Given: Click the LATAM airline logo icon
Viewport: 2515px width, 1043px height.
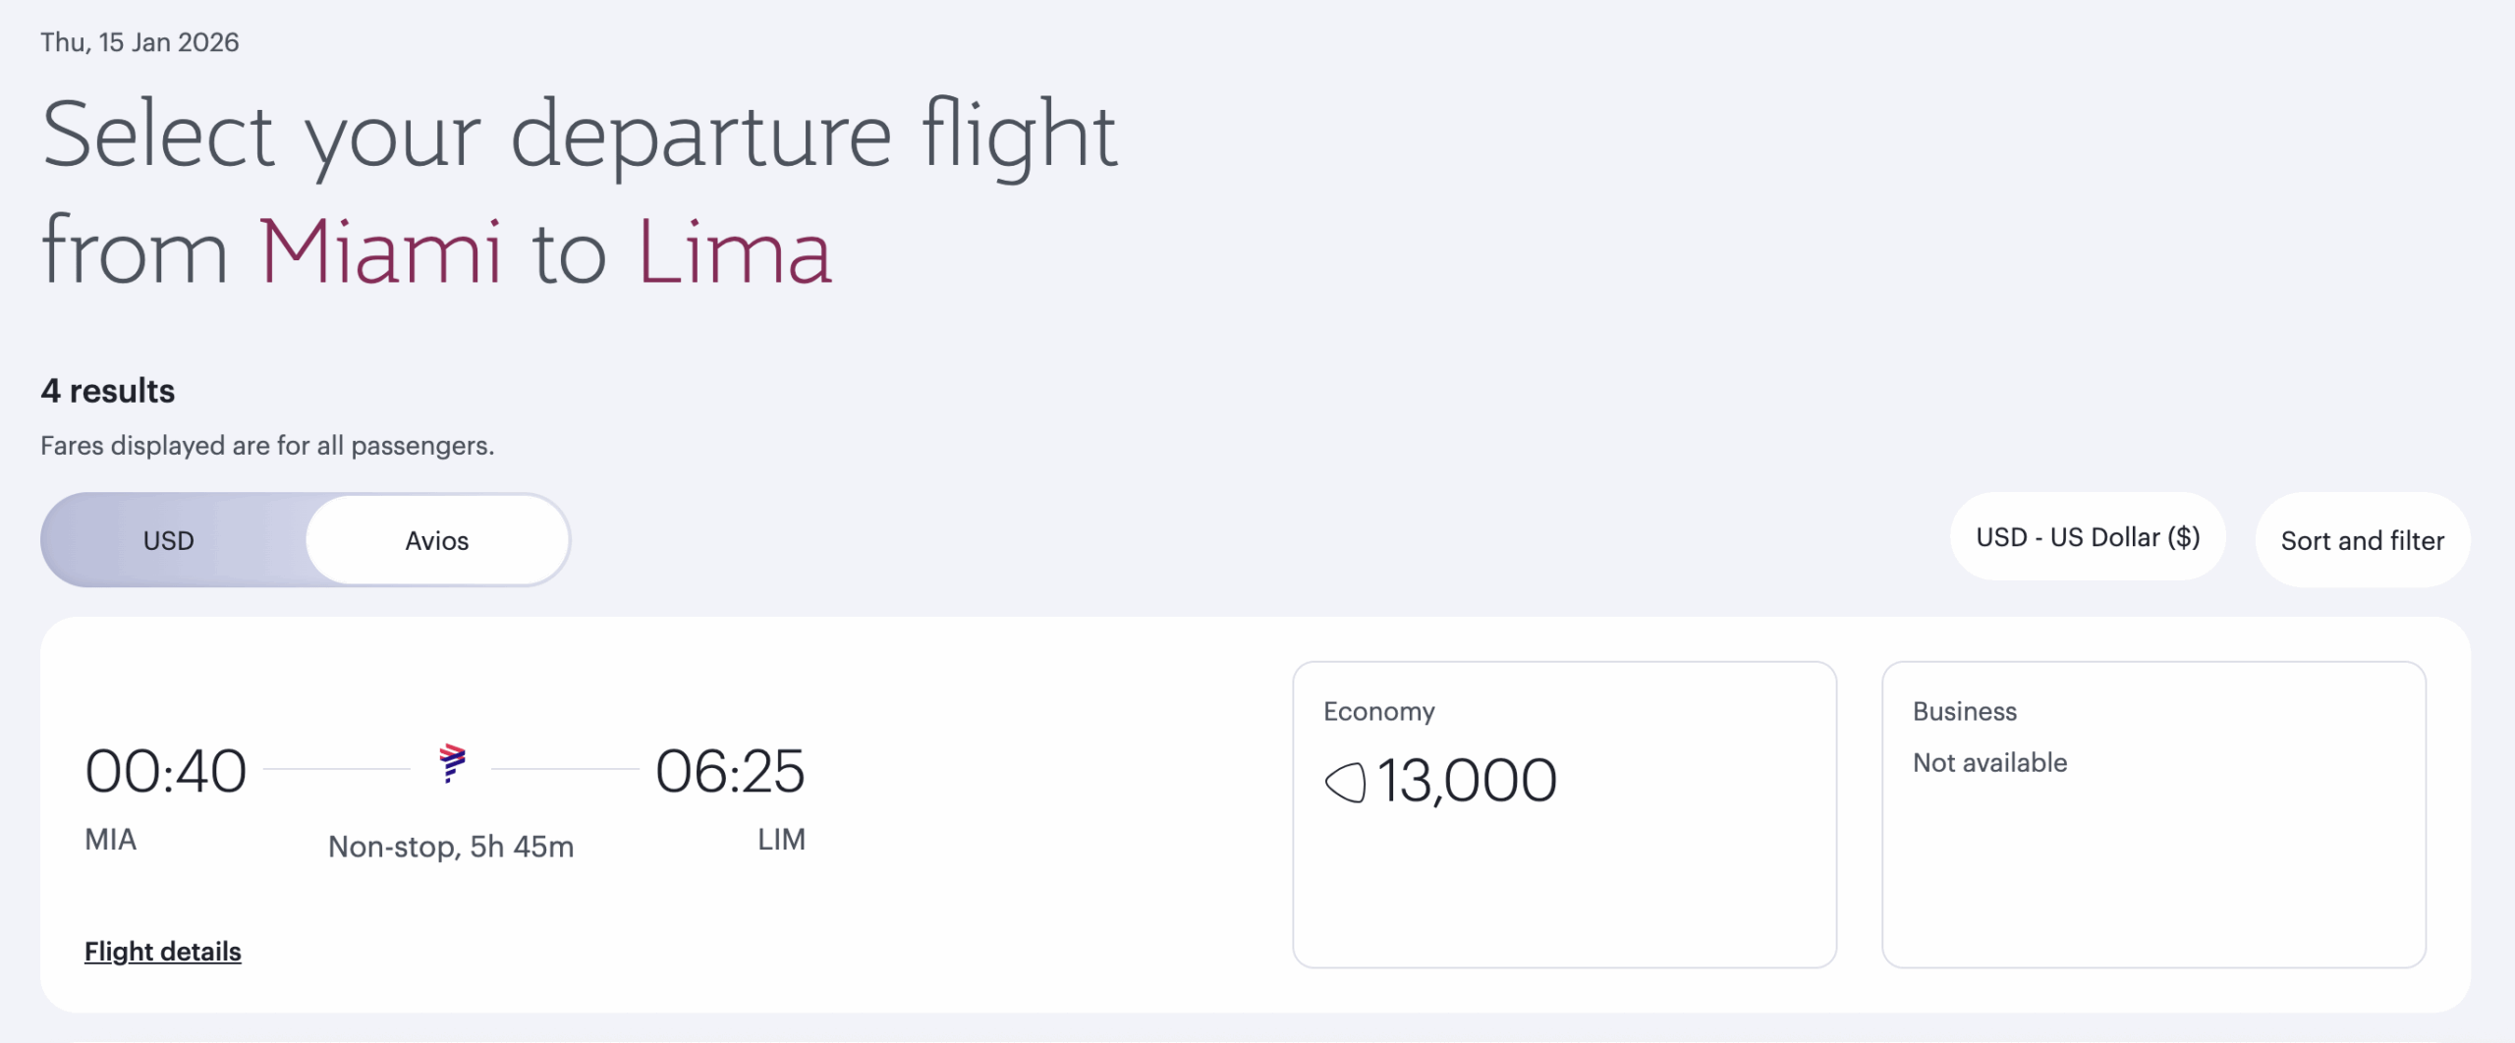Looking at the screenshot, I should (452, 763).
